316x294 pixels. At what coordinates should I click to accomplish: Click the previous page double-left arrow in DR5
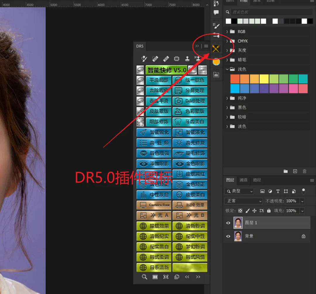(x=187, y=277)
